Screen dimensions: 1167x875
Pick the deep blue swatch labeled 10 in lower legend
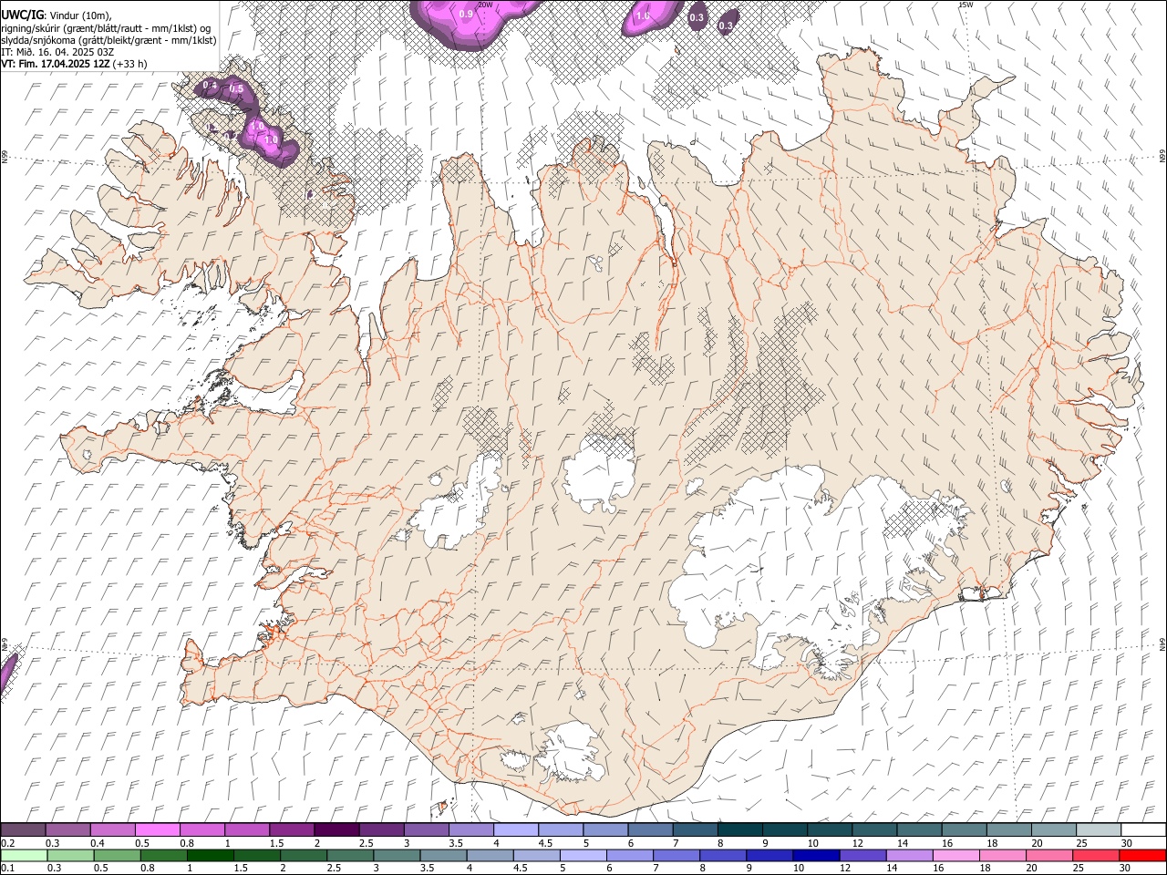click(x=815, y=855)
